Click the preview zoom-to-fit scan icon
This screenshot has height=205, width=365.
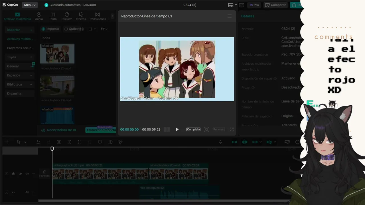click(206, 129)
